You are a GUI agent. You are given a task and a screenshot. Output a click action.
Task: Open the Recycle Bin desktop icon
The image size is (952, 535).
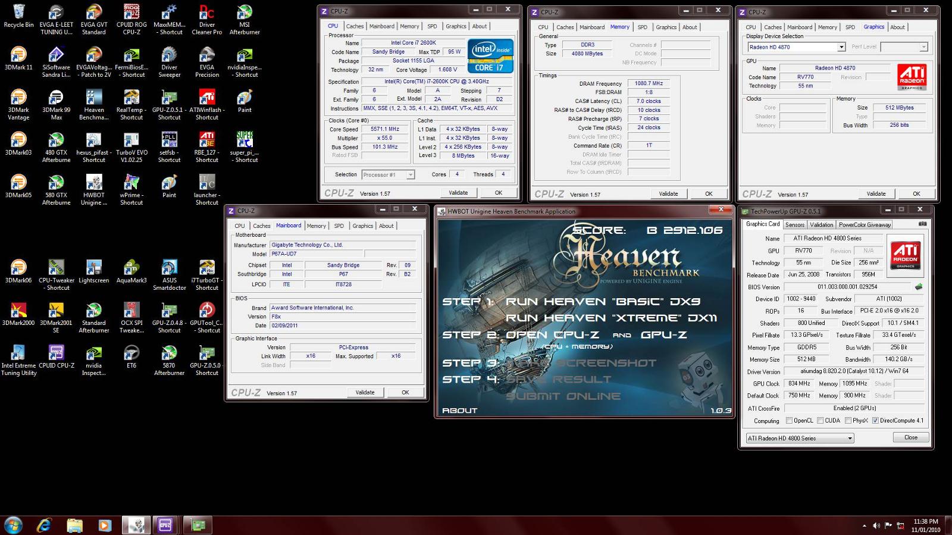(18, 17)
